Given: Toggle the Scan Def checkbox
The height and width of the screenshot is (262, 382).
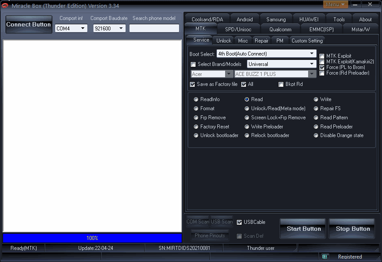Looking at the screenshot, I should tap(239, 236).
